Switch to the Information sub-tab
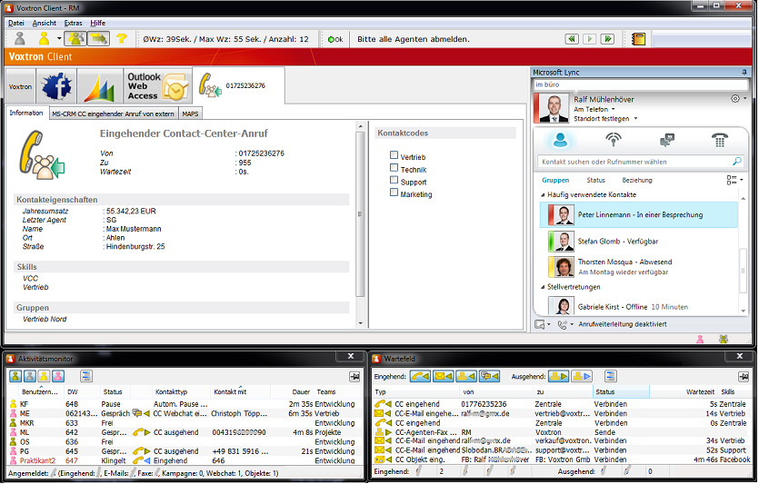Image resolution: width=759 pixels, height=484 pixels. [26, 113]
